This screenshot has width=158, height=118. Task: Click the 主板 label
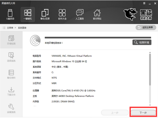35,96
